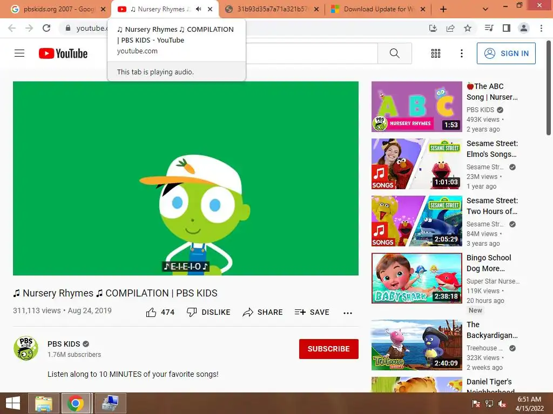553x414 pixels.
Task: Close the Download Update tab
Action: click(x=423, y=9)
